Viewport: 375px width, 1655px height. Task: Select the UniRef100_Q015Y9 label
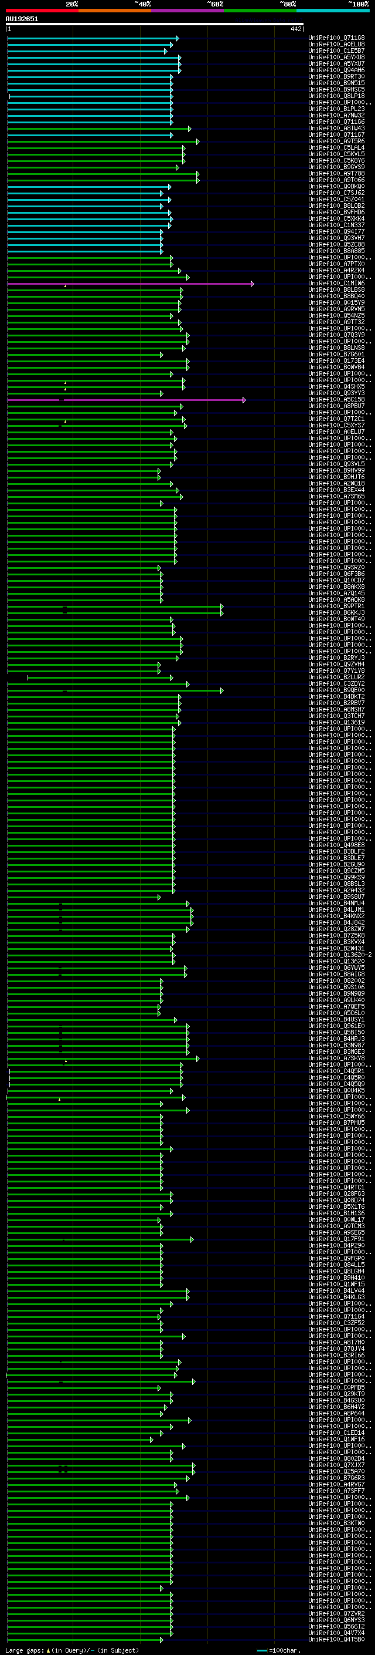pos(336,302)
